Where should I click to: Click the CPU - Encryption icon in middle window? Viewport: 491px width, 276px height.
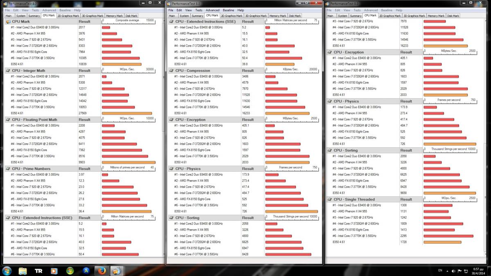(171, 119)
